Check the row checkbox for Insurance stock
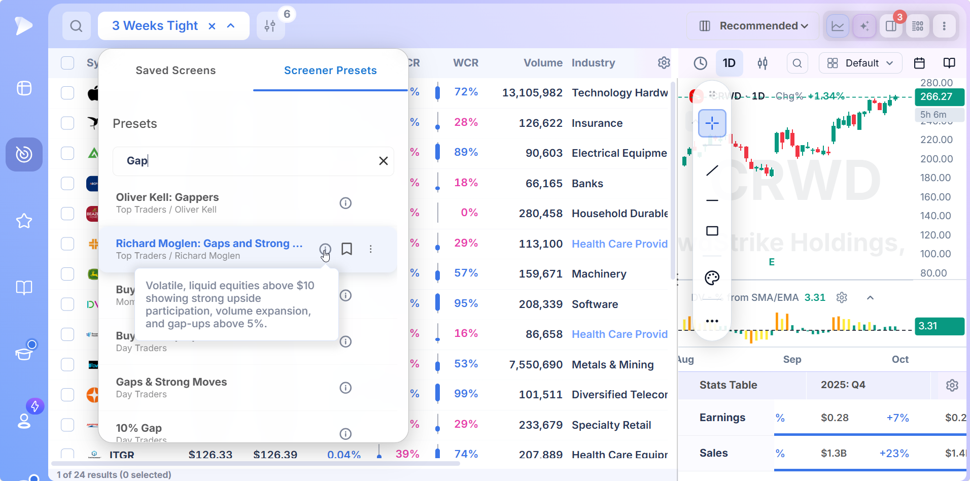The height and width of the screenshot is (481, 970). pos(67,123)
